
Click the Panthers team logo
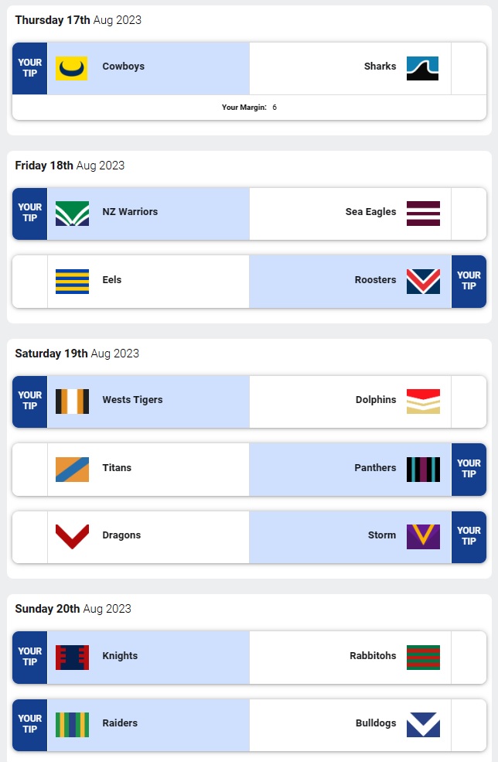[423, 470]
